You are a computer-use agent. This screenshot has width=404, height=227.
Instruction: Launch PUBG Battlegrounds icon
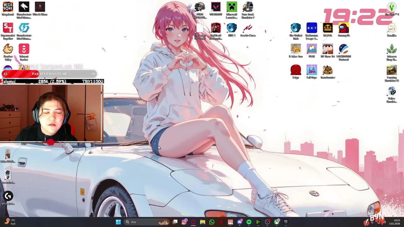pyautogui.click(x=200, y=7)
